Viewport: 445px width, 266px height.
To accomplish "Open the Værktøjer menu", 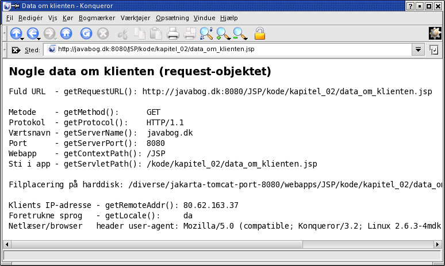I will pos(136,18).
